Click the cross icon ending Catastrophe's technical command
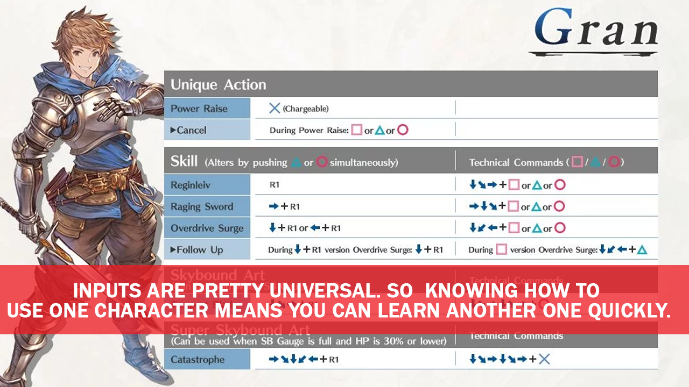689x387 pixels. (x=544, y=359)
